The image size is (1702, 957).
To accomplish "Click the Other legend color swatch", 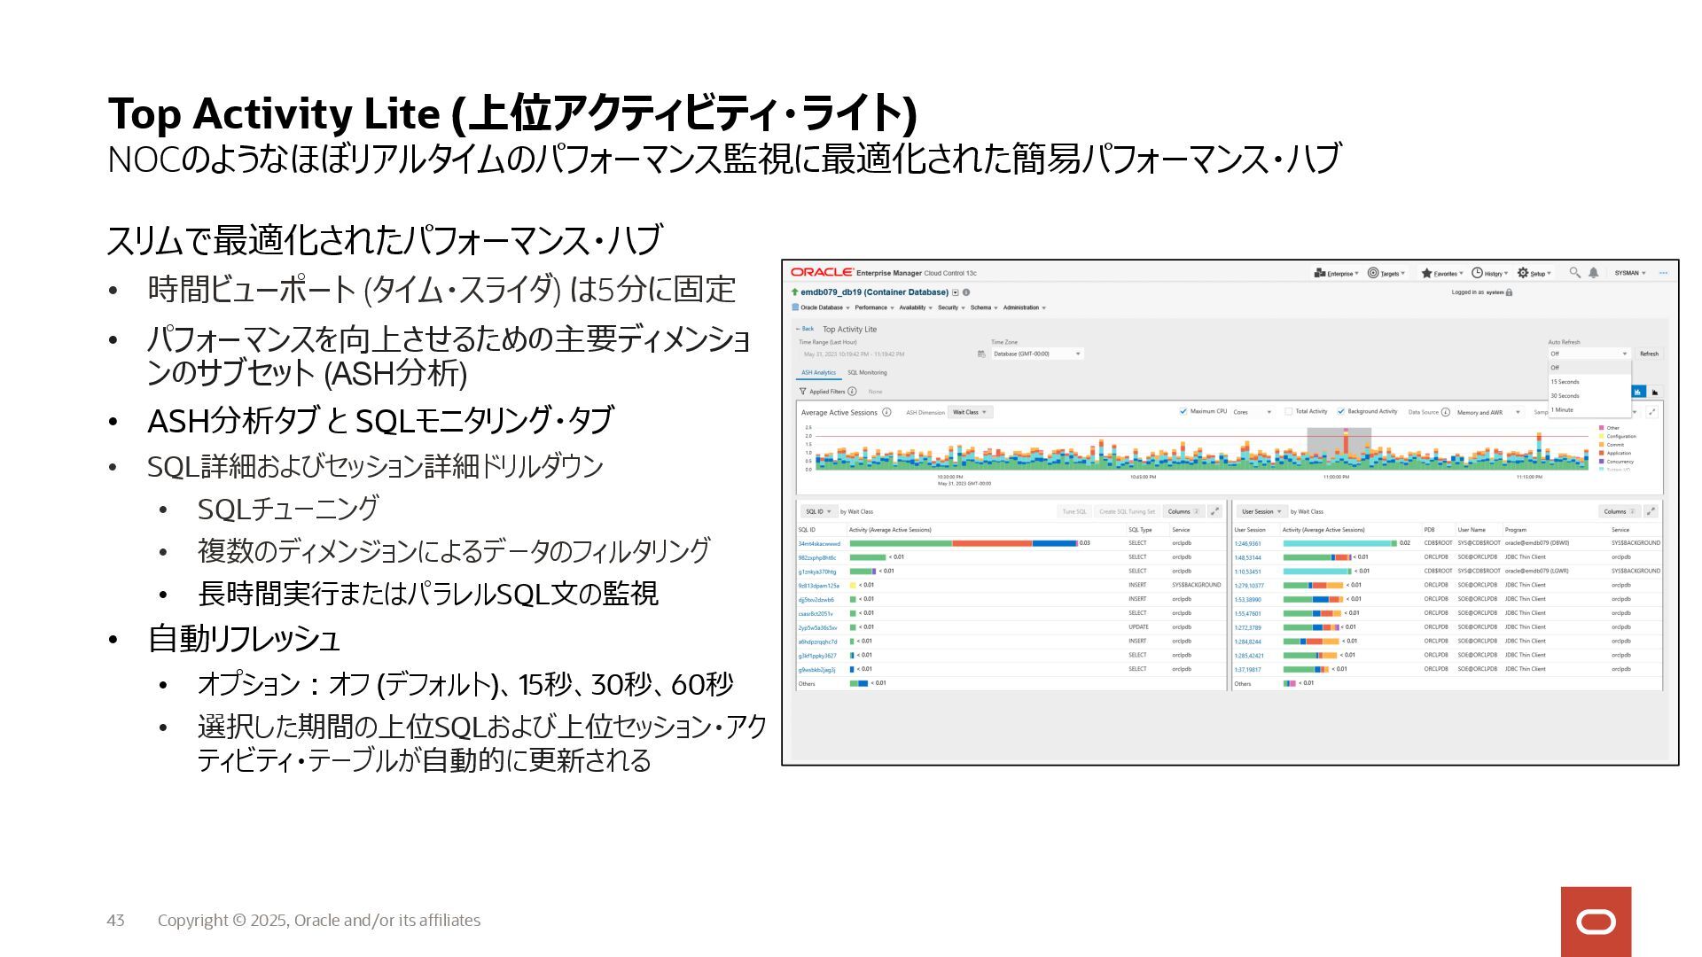I will click(x=1601, y=428).
